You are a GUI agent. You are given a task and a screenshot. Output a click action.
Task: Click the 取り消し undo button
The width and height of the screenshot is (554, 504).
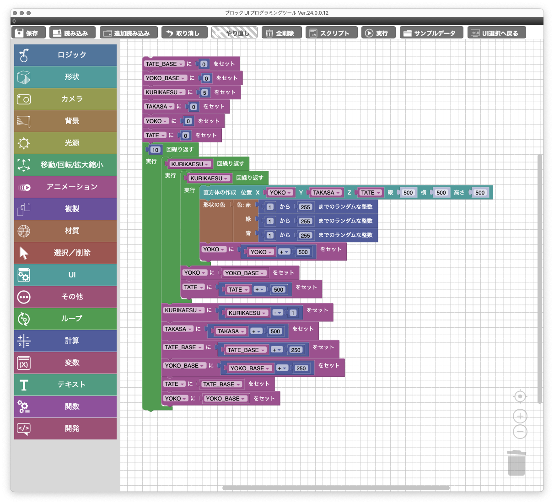[184, 33]
